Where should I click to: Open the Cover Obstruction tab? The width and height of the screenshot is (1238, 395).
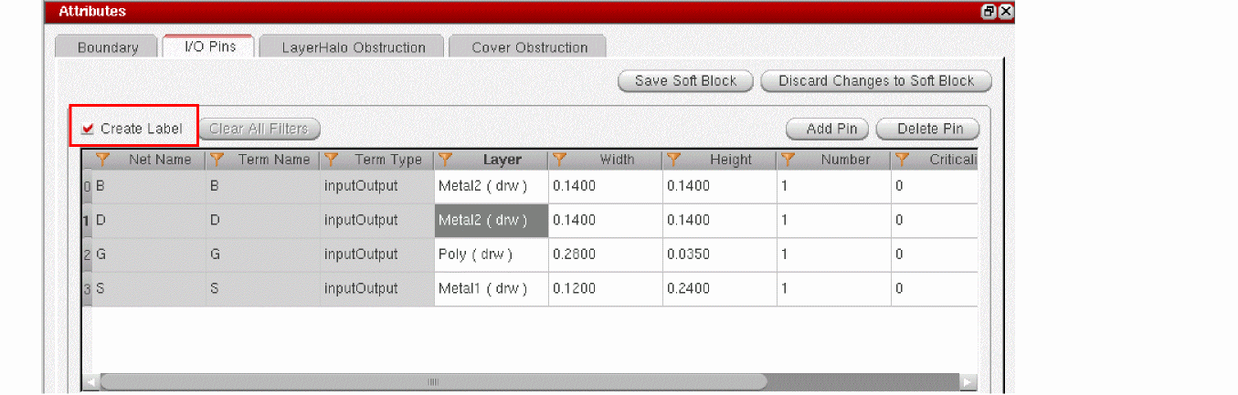pos(529,47)
